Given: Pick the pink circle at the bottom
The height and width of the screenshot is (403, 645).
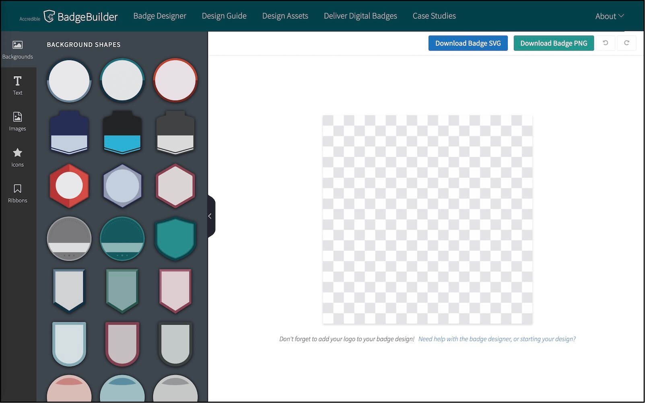Looking at the screenshot, I should [69, 388].
